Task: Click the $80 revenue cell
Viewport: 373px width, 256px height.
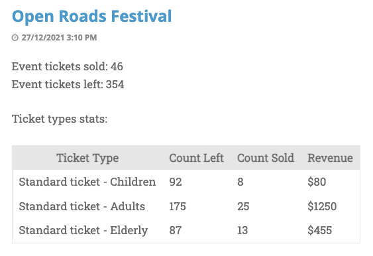Action: pyautogui.click(x=317, y=182)
